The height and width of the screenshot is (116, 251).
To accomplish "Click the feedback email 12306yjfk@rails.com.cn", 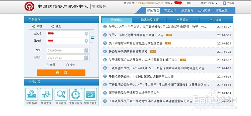I will tap(150, 3).
